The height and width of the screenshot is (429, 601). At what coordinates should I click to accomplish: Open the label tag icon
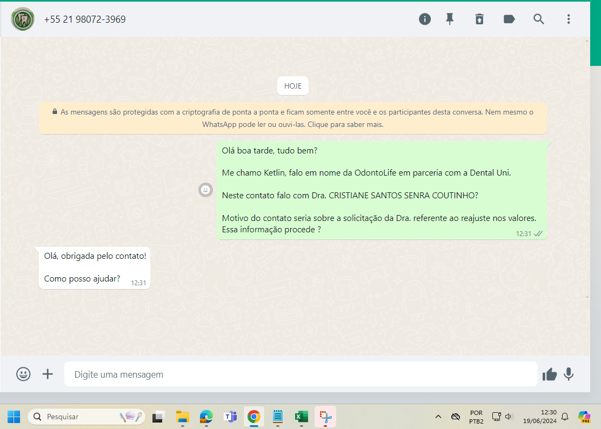pos(509,19)
